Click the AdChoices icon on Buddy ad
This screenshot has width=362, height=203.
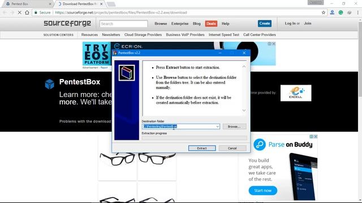click(312, 136)
